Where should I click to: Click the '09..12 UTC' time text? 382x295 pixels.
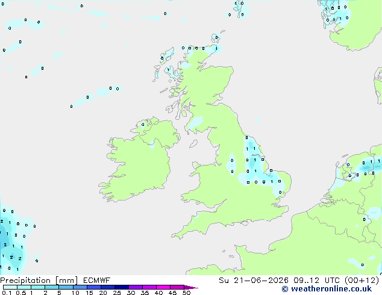tap(316, 281)
